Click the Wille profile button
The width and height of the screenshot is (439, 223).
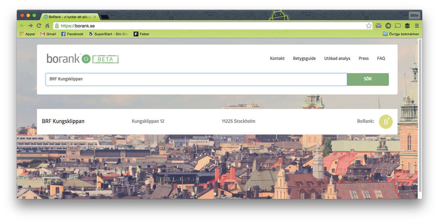(x=414, y=15)
